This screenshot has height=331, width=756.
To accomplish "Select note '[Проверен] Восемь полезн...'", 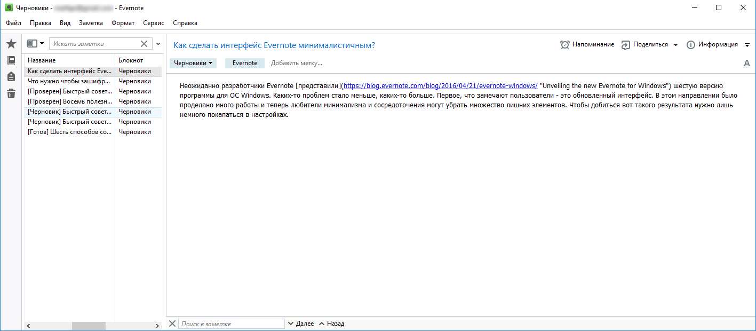I will 93,101.
